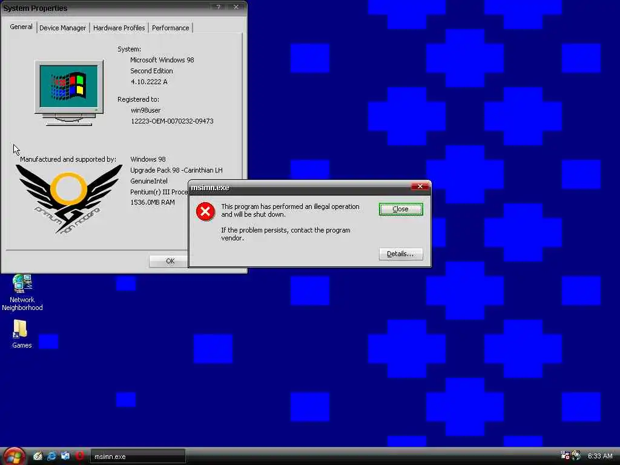Select the msimn.exe taskbar button
This screenshot has height=465, width=620.
pos(138,457)
